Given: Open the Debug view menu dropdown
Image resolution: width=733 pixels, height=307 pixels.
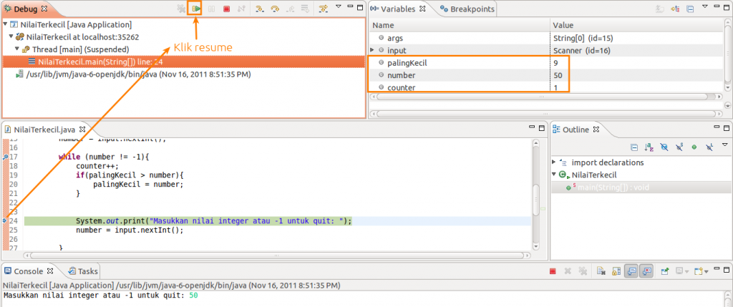Looking at the screenshot, I should tap(339, 6).
